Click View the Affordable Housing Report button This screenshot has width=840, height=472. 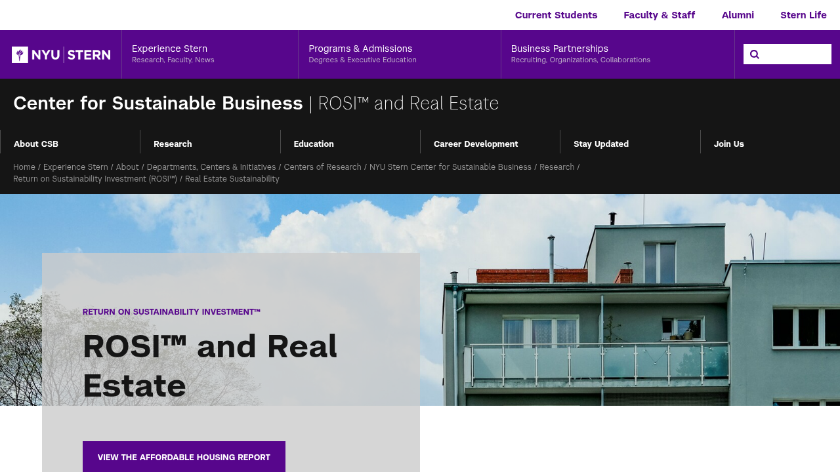(184, 458)
